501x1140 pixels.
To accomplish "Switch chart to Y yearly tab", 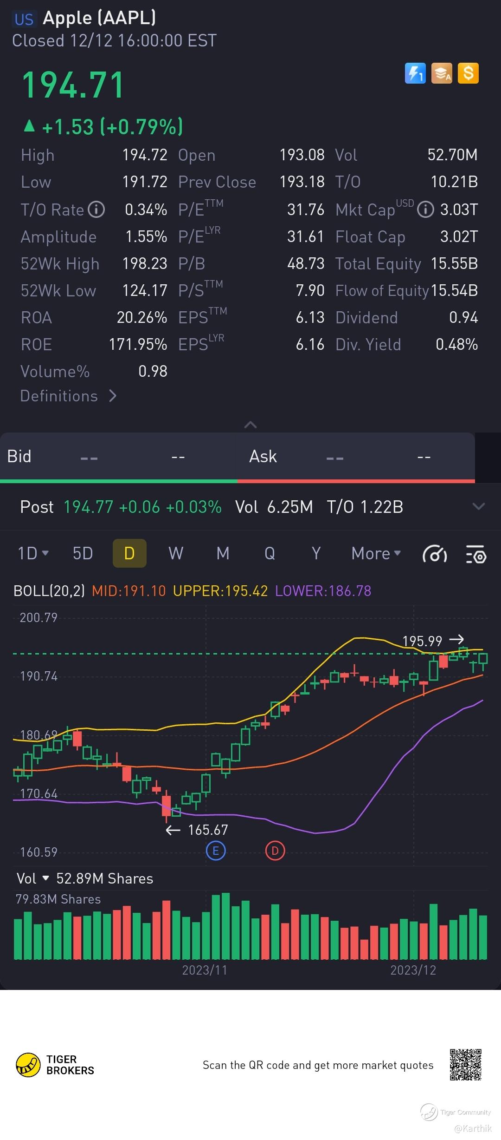I will (x=316, y=553).
